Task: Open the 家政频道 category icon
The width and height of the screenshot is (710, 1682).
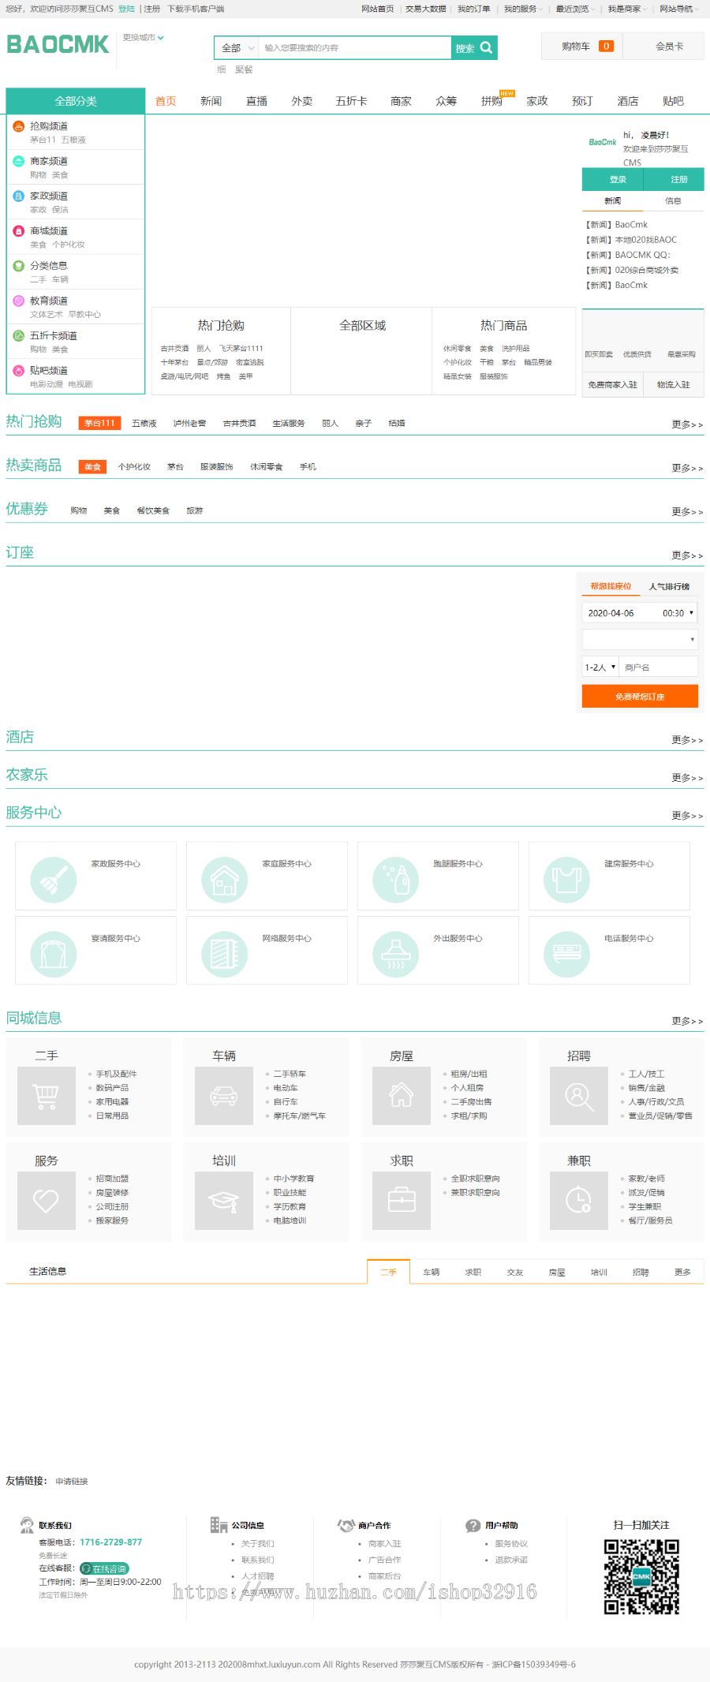Action: click(x=19, y=196)
